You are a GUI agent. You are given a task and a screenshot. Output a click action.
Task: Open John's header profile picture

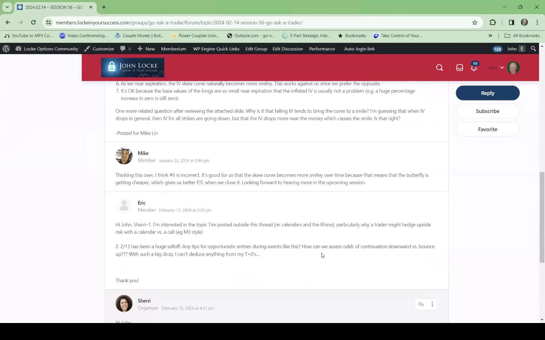[513, 68]
